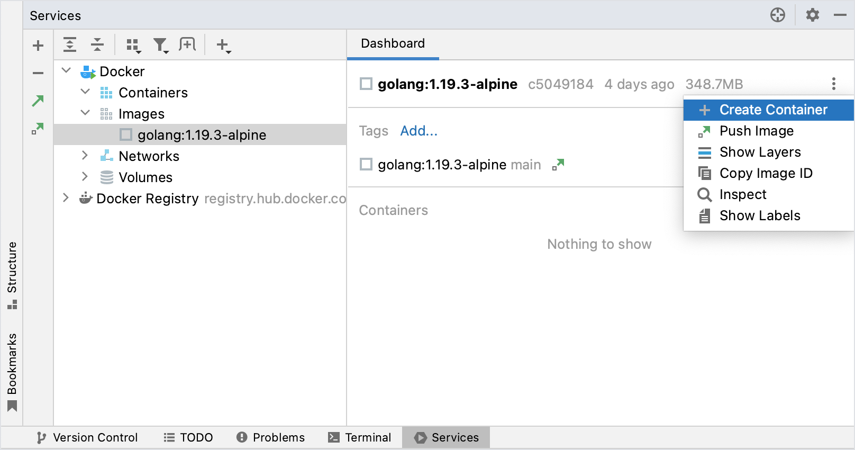Click the crosshair locate icon in header
The width and height of the screenshot is (855, 450).
tap(778, 15)
